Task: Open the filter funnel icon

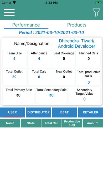Action: click(x=96, y=12)
